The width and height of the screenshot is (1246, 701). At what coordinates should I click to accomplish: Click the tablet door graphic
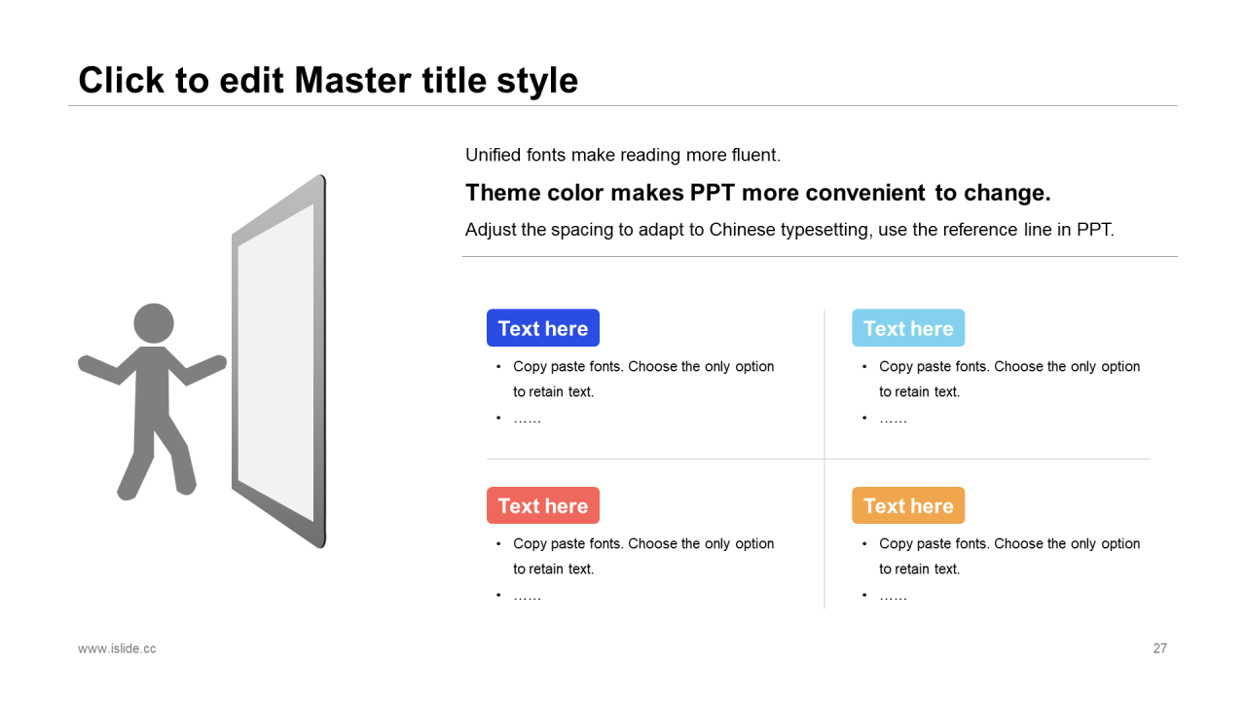[278, 361]
